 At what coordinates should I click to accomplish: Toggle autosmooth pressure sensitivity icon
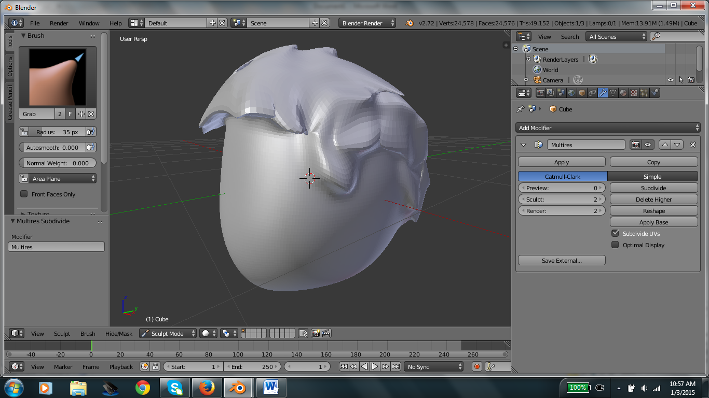pos(91,148)
